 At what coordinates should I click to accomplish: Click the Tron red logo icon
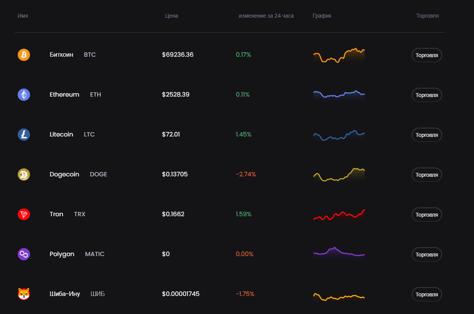tap(23, 214)
